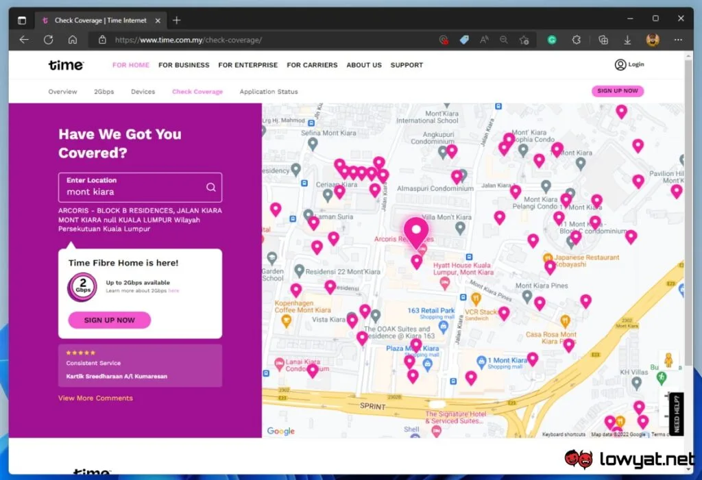This screenshot has width=702, height=480.
Task: Open the browser home page icon
Action: tap(73, 40)
